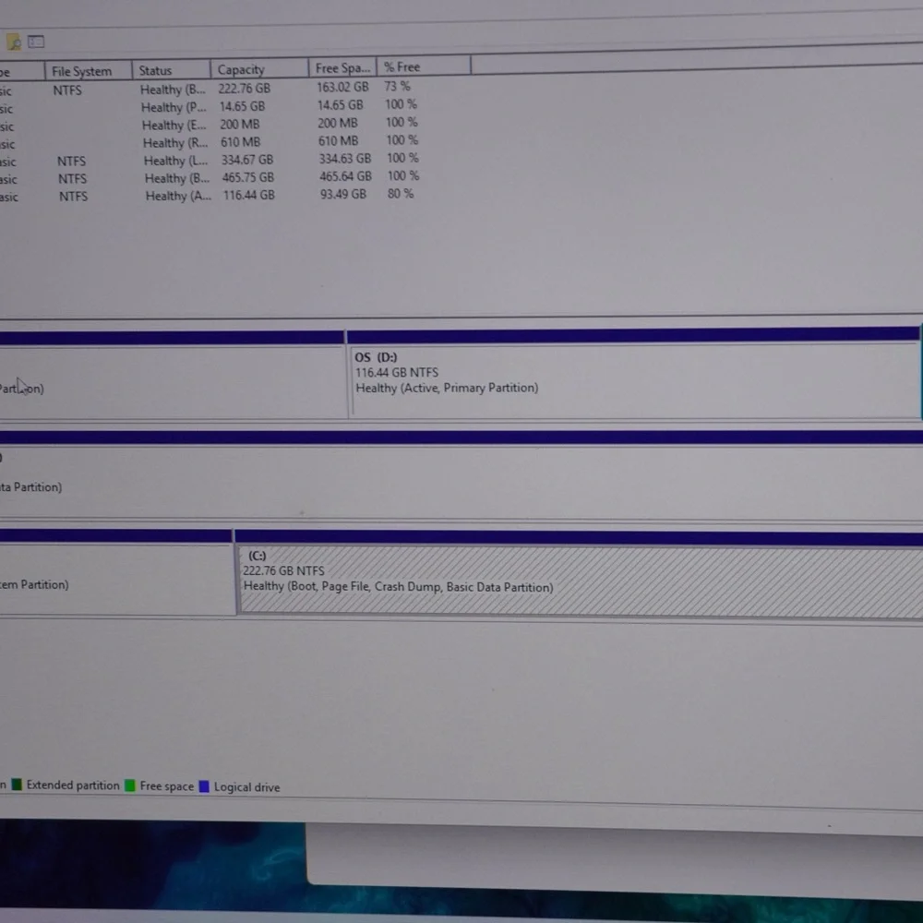This screenshot has width=923, height=923.
Task: Click the % Free column header
Action: click(402, 67)
